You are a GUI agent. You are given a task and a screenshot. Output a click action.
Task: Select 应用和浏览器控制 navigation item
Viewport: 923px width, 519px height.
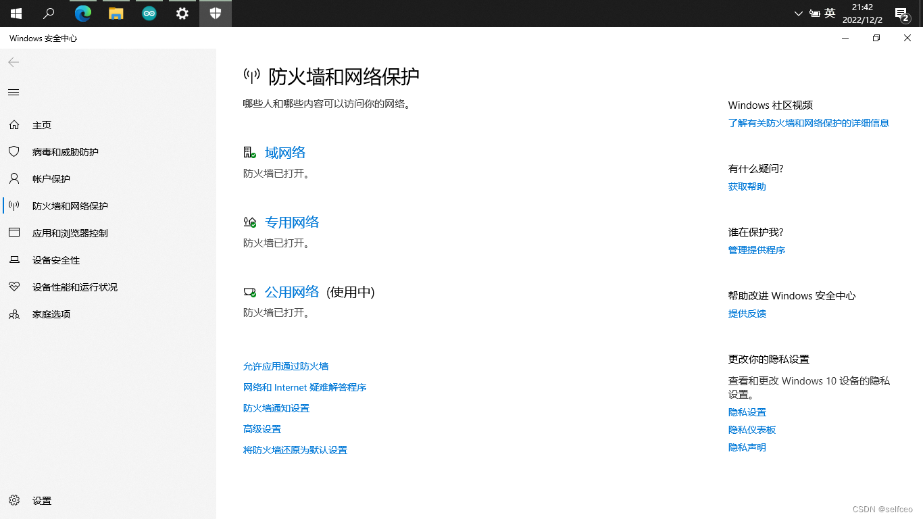coord(70,233)
